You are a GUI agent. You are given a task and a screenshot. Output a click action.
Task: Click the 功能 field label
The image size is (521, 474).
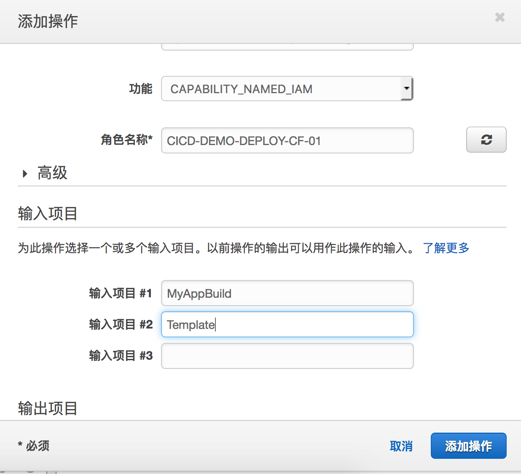(x=140, y=89)
